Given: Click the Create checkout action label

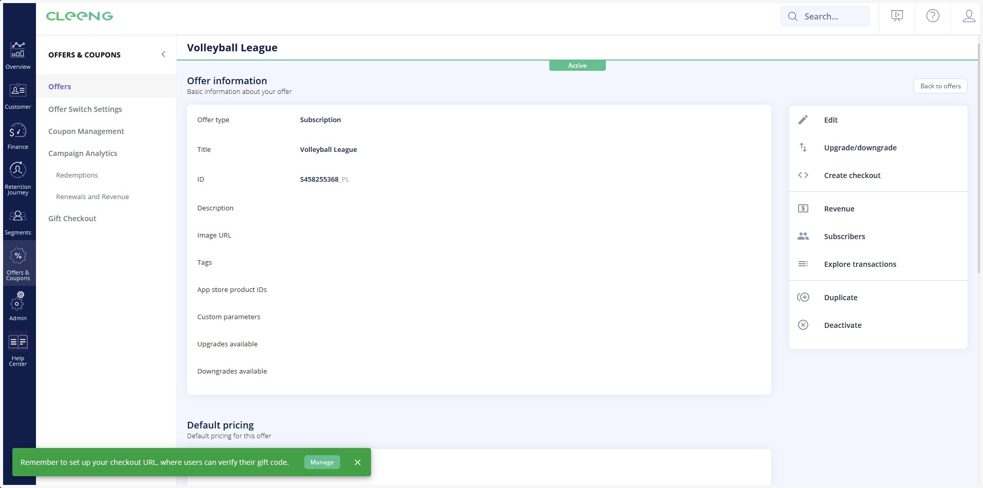Looking at the screenshot, I should (852, 175).
